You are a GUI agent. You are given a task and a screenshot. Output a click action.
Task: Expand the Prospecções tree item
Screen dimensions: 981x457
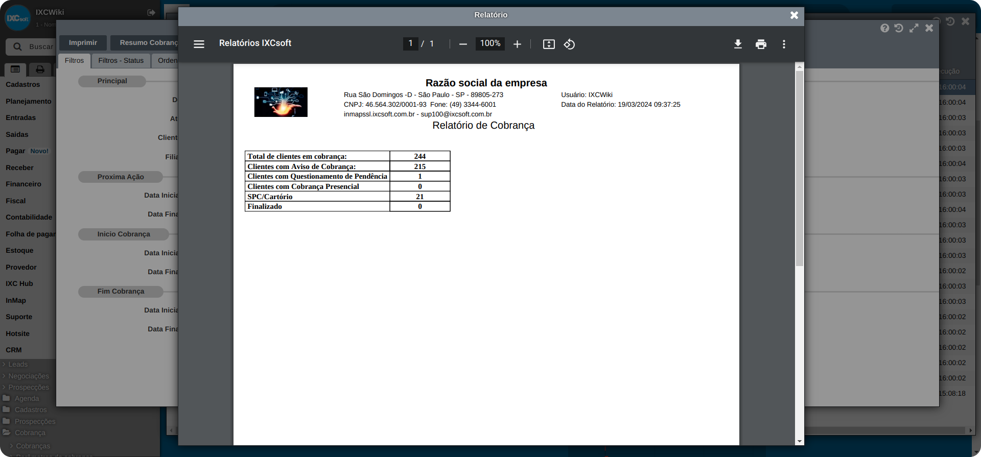(26, 388)
